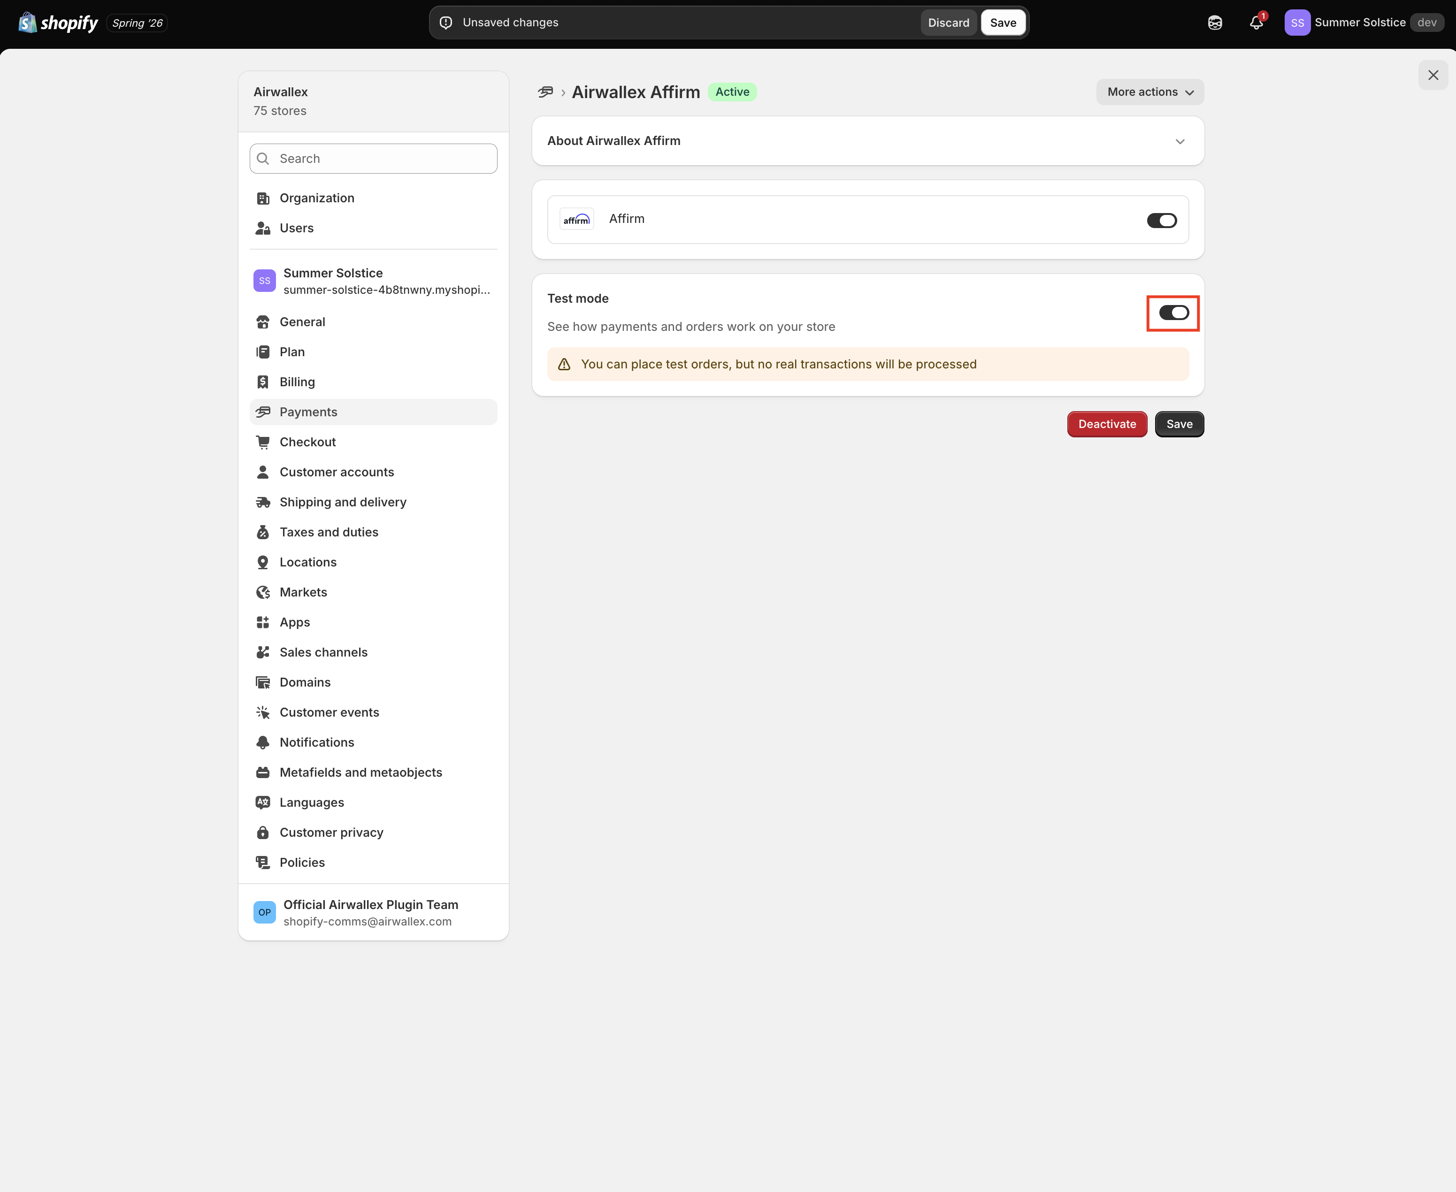Click the Apps grid icon
The width and height of the screenshot is (1456, 1192).
click(263, 623)
